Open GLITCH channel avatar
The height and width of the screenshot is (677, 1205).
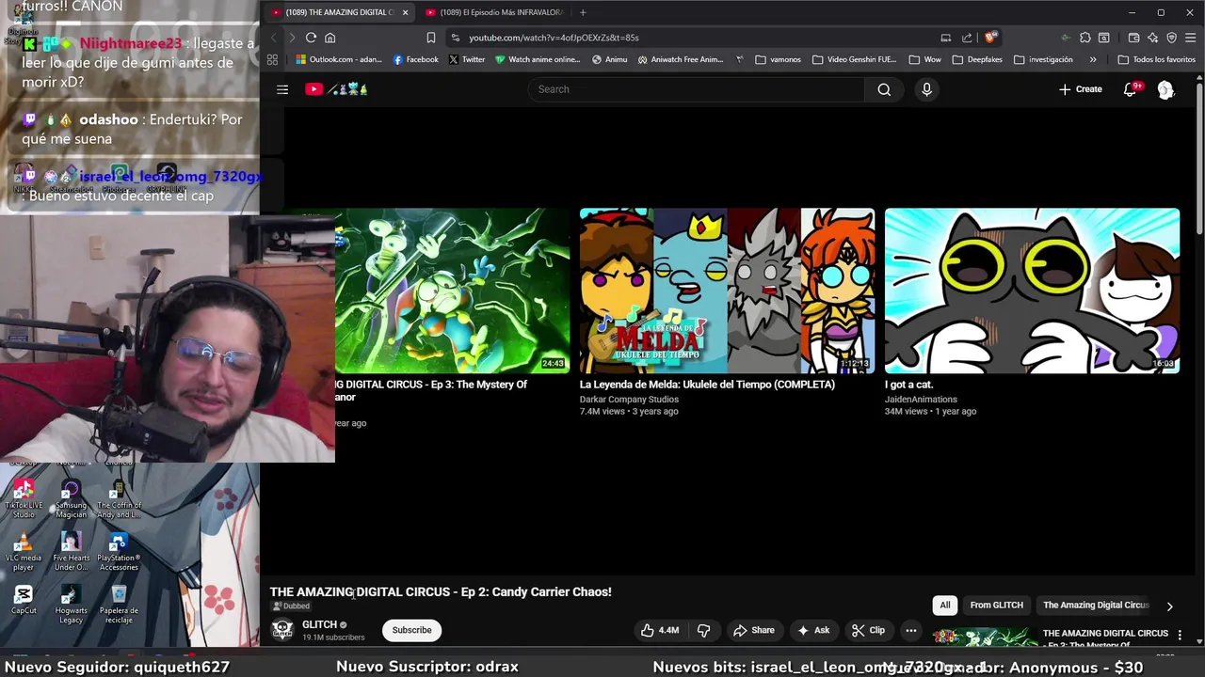(282, 630)
